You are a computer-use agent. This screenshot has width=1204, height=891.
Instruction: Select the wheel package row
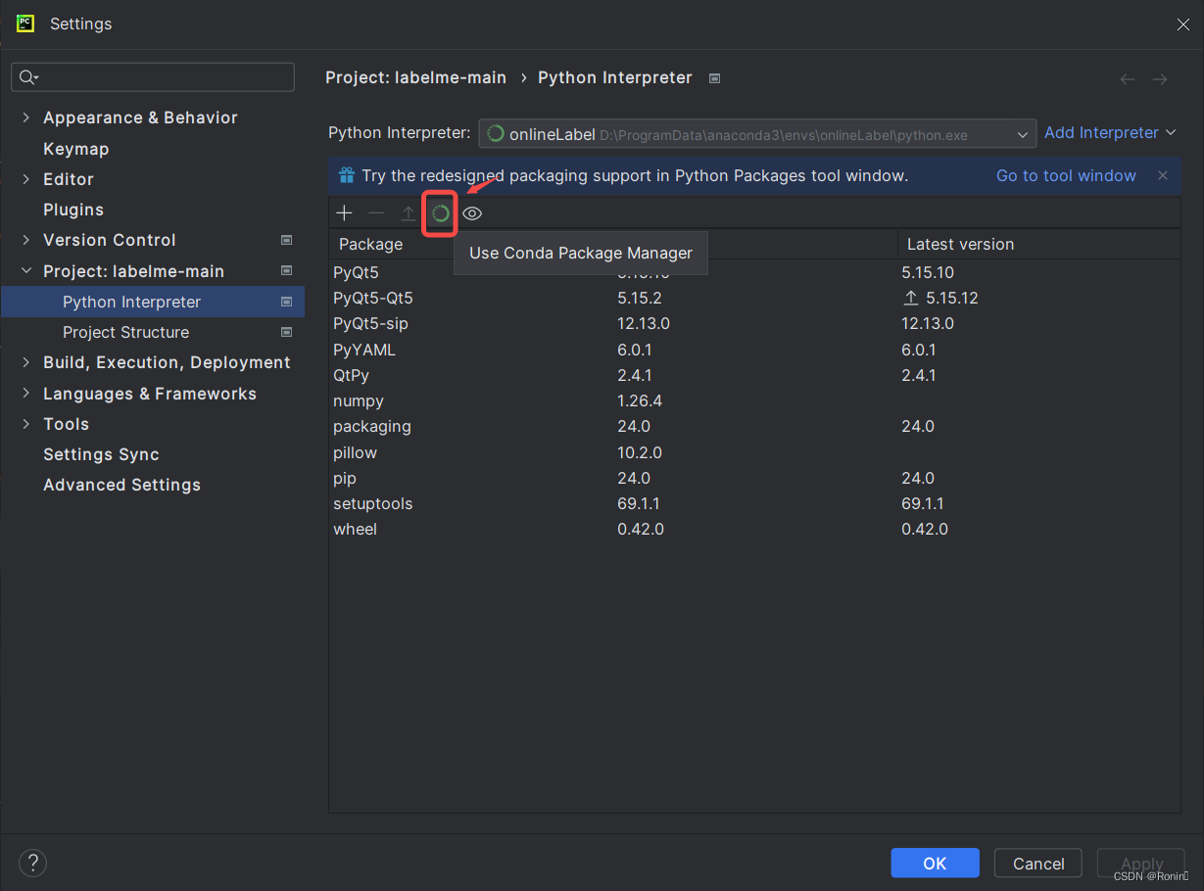click(x=754, y=529)
